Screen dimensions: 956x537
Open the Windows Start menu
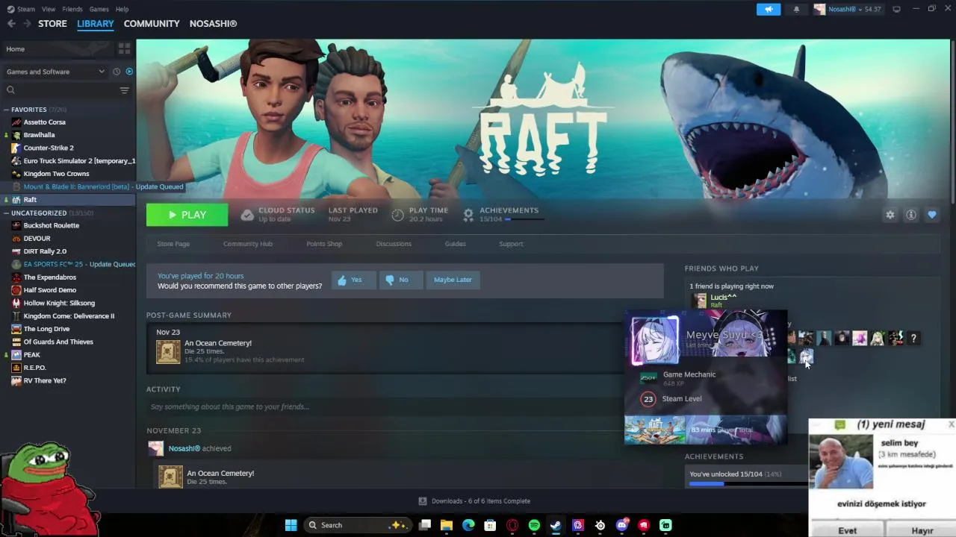pyautogui.click(x=291, y=525)
